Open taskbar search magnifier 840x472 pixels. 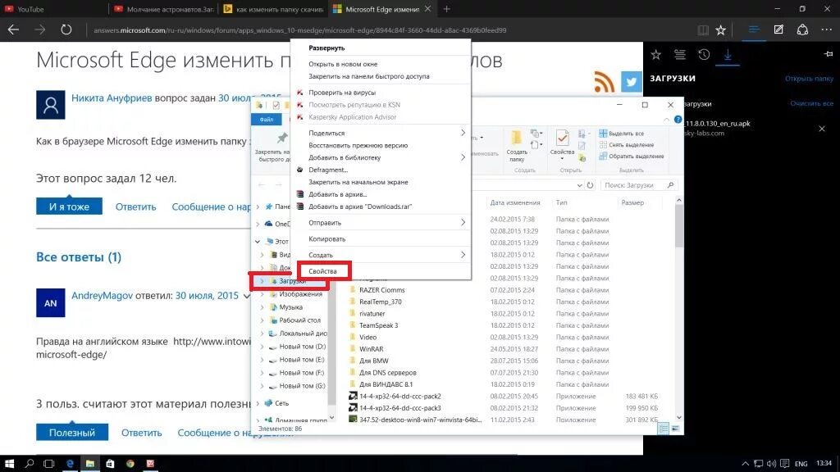[29, 464]
